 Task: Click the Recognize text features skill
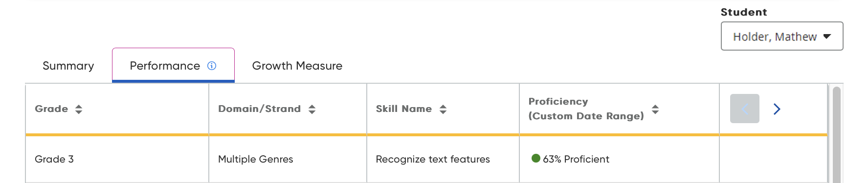point(433,159)
